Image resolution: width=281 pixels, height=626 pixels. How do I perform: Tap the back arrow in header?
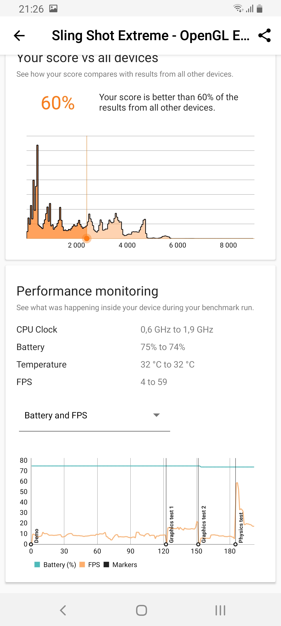click(x=19, y=35)
